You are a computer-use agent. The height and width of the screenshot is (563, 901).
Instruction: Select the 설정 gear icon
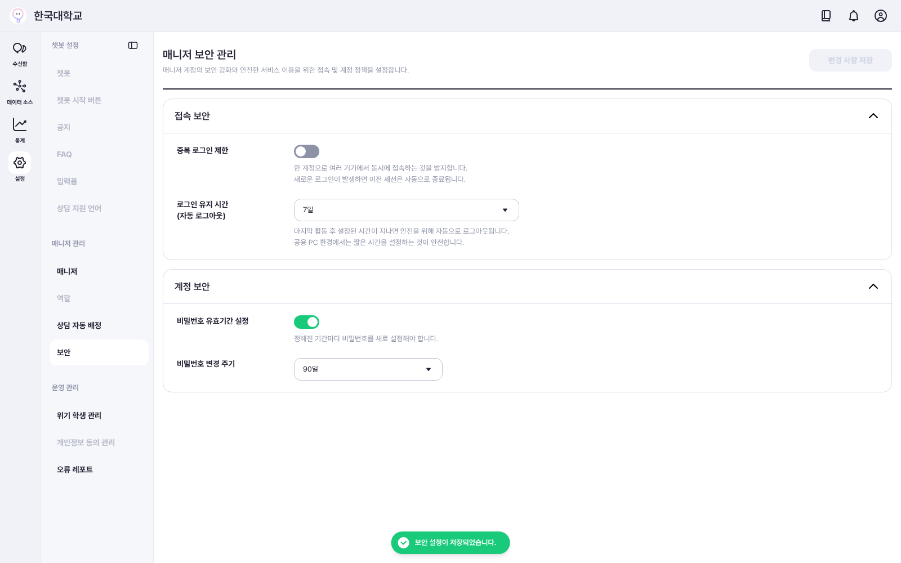[20, 163]
